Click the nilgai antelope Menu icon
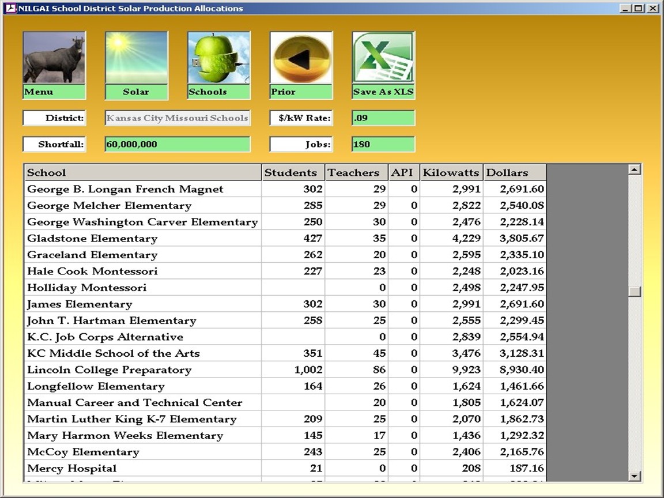Image resolution: width=664 pixels, height=498 pixels. click(x=54, y=58)
